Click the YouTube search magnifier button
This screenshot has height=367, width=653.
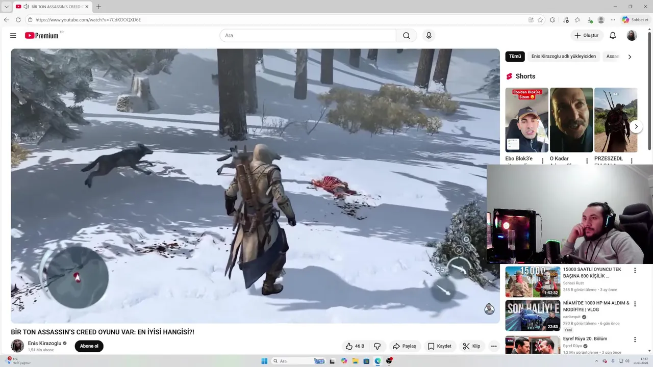(406, 36)
